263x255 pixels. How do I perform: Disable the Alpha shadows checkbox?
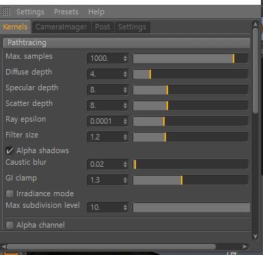point(10,150)
